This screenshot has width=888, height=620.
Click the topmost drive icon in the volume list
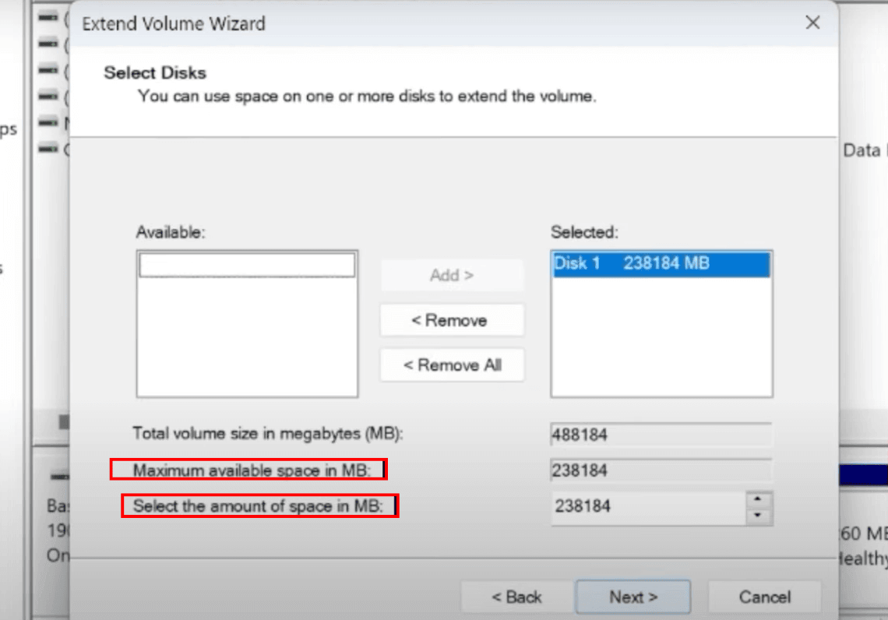click(x=48, y=17)
